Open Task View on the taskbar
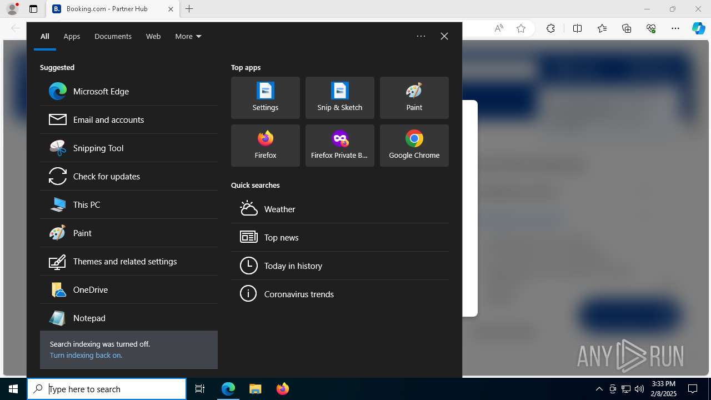The image size is (711, 400). (200, 389)
